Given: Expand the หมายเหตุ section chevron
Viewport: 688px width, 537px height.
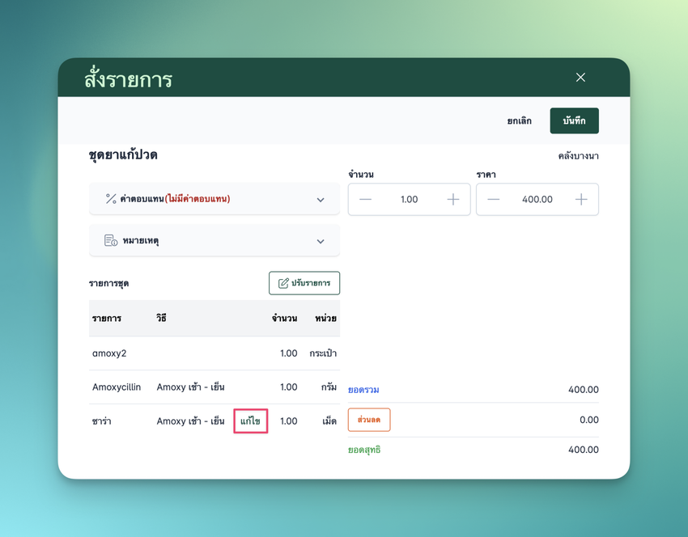Looking at the screenshot, I should (x=321, y=242).
